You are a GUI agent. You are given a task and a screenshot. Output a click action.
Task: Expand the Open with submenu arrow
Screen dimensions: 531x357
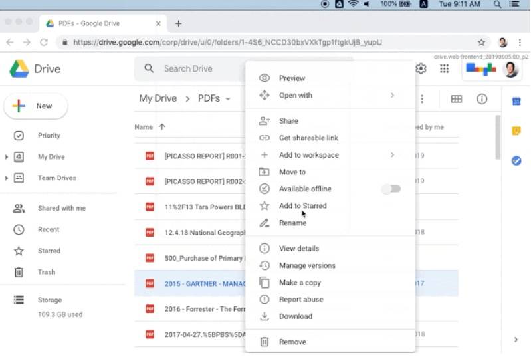(x=392, y=95)
